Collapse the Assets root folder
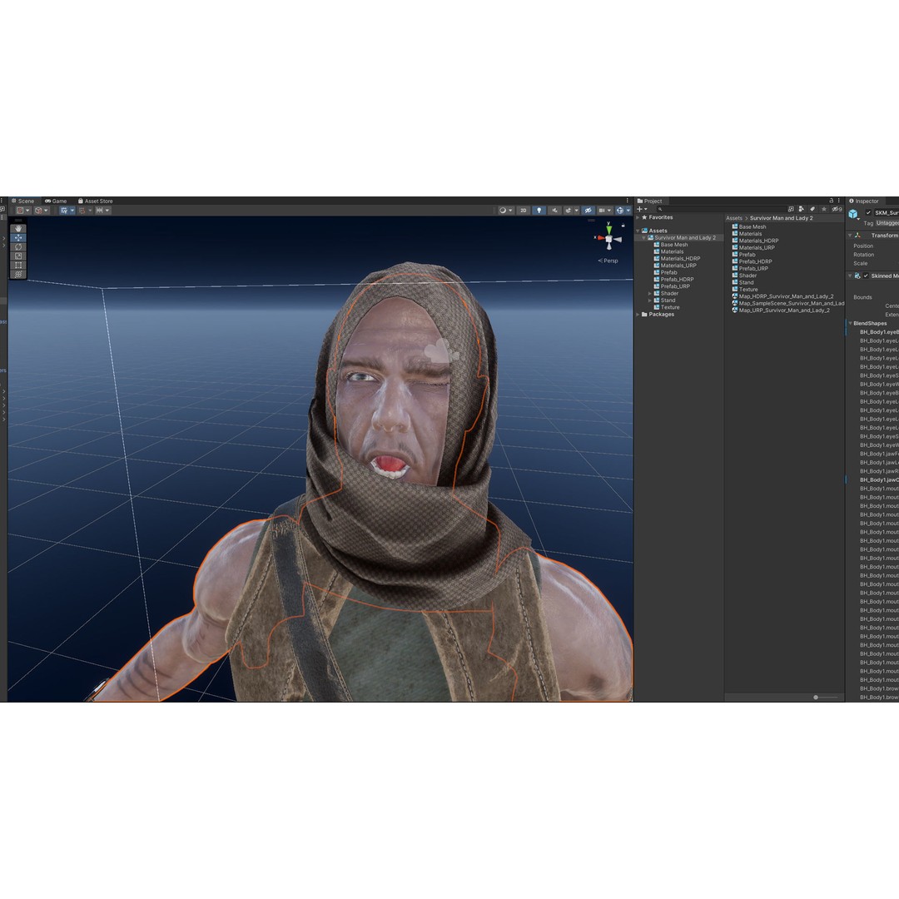This screenshot has width=899, height=899. (638, 231)
